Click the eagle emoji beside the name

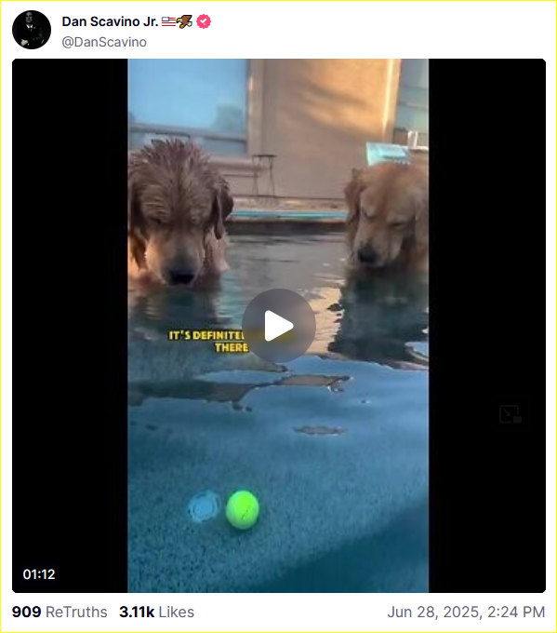184,21
